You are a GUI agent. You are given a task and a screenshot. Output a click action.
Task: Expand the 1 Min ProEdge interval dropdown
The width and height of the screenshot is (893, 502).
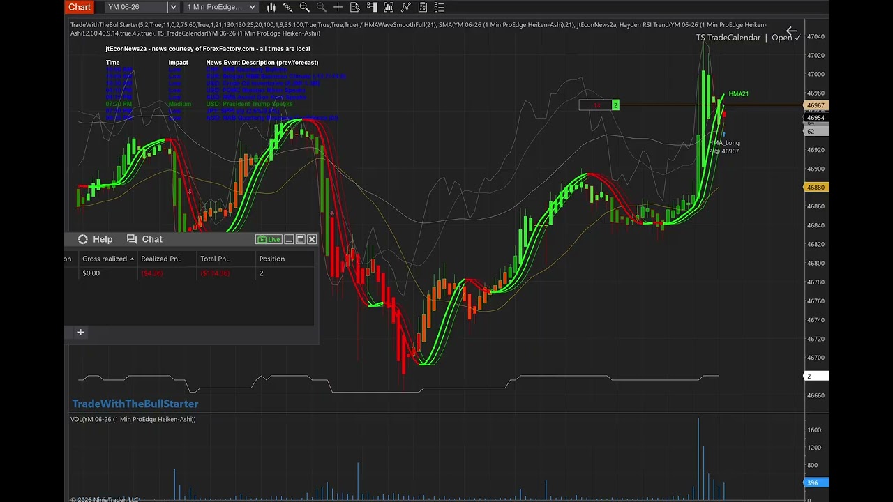(252, 7)
